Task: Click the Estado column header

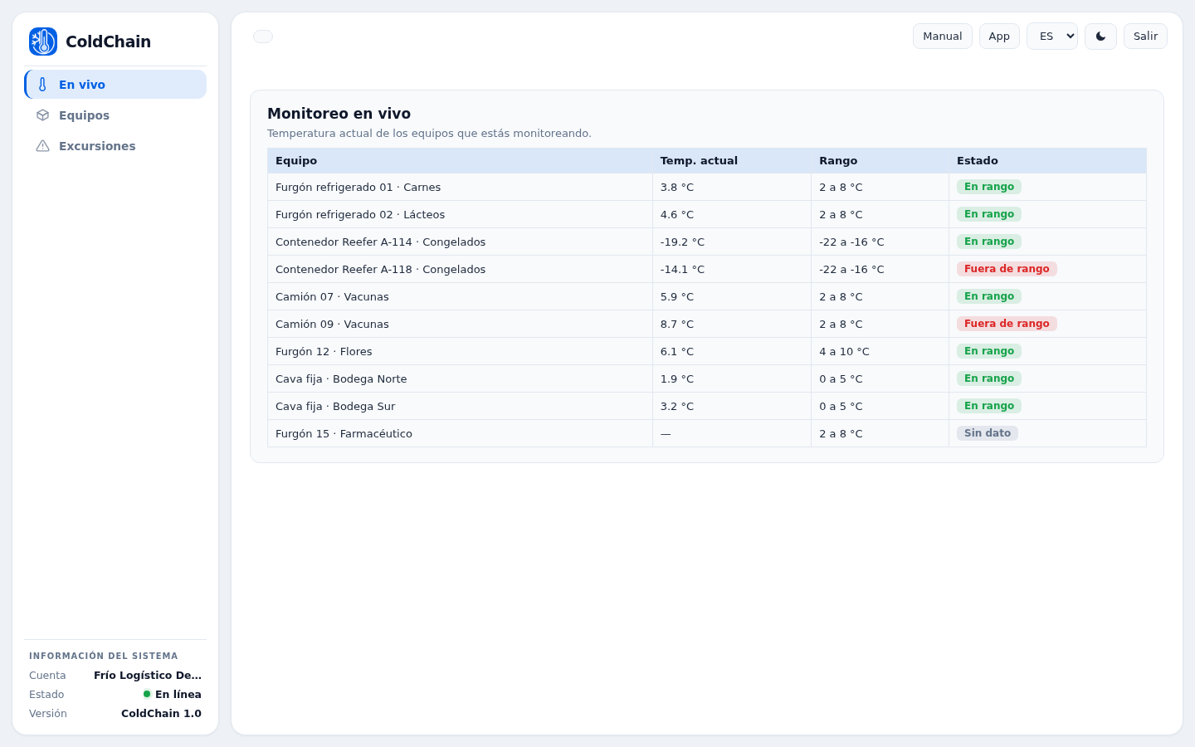Action: 1047,161
